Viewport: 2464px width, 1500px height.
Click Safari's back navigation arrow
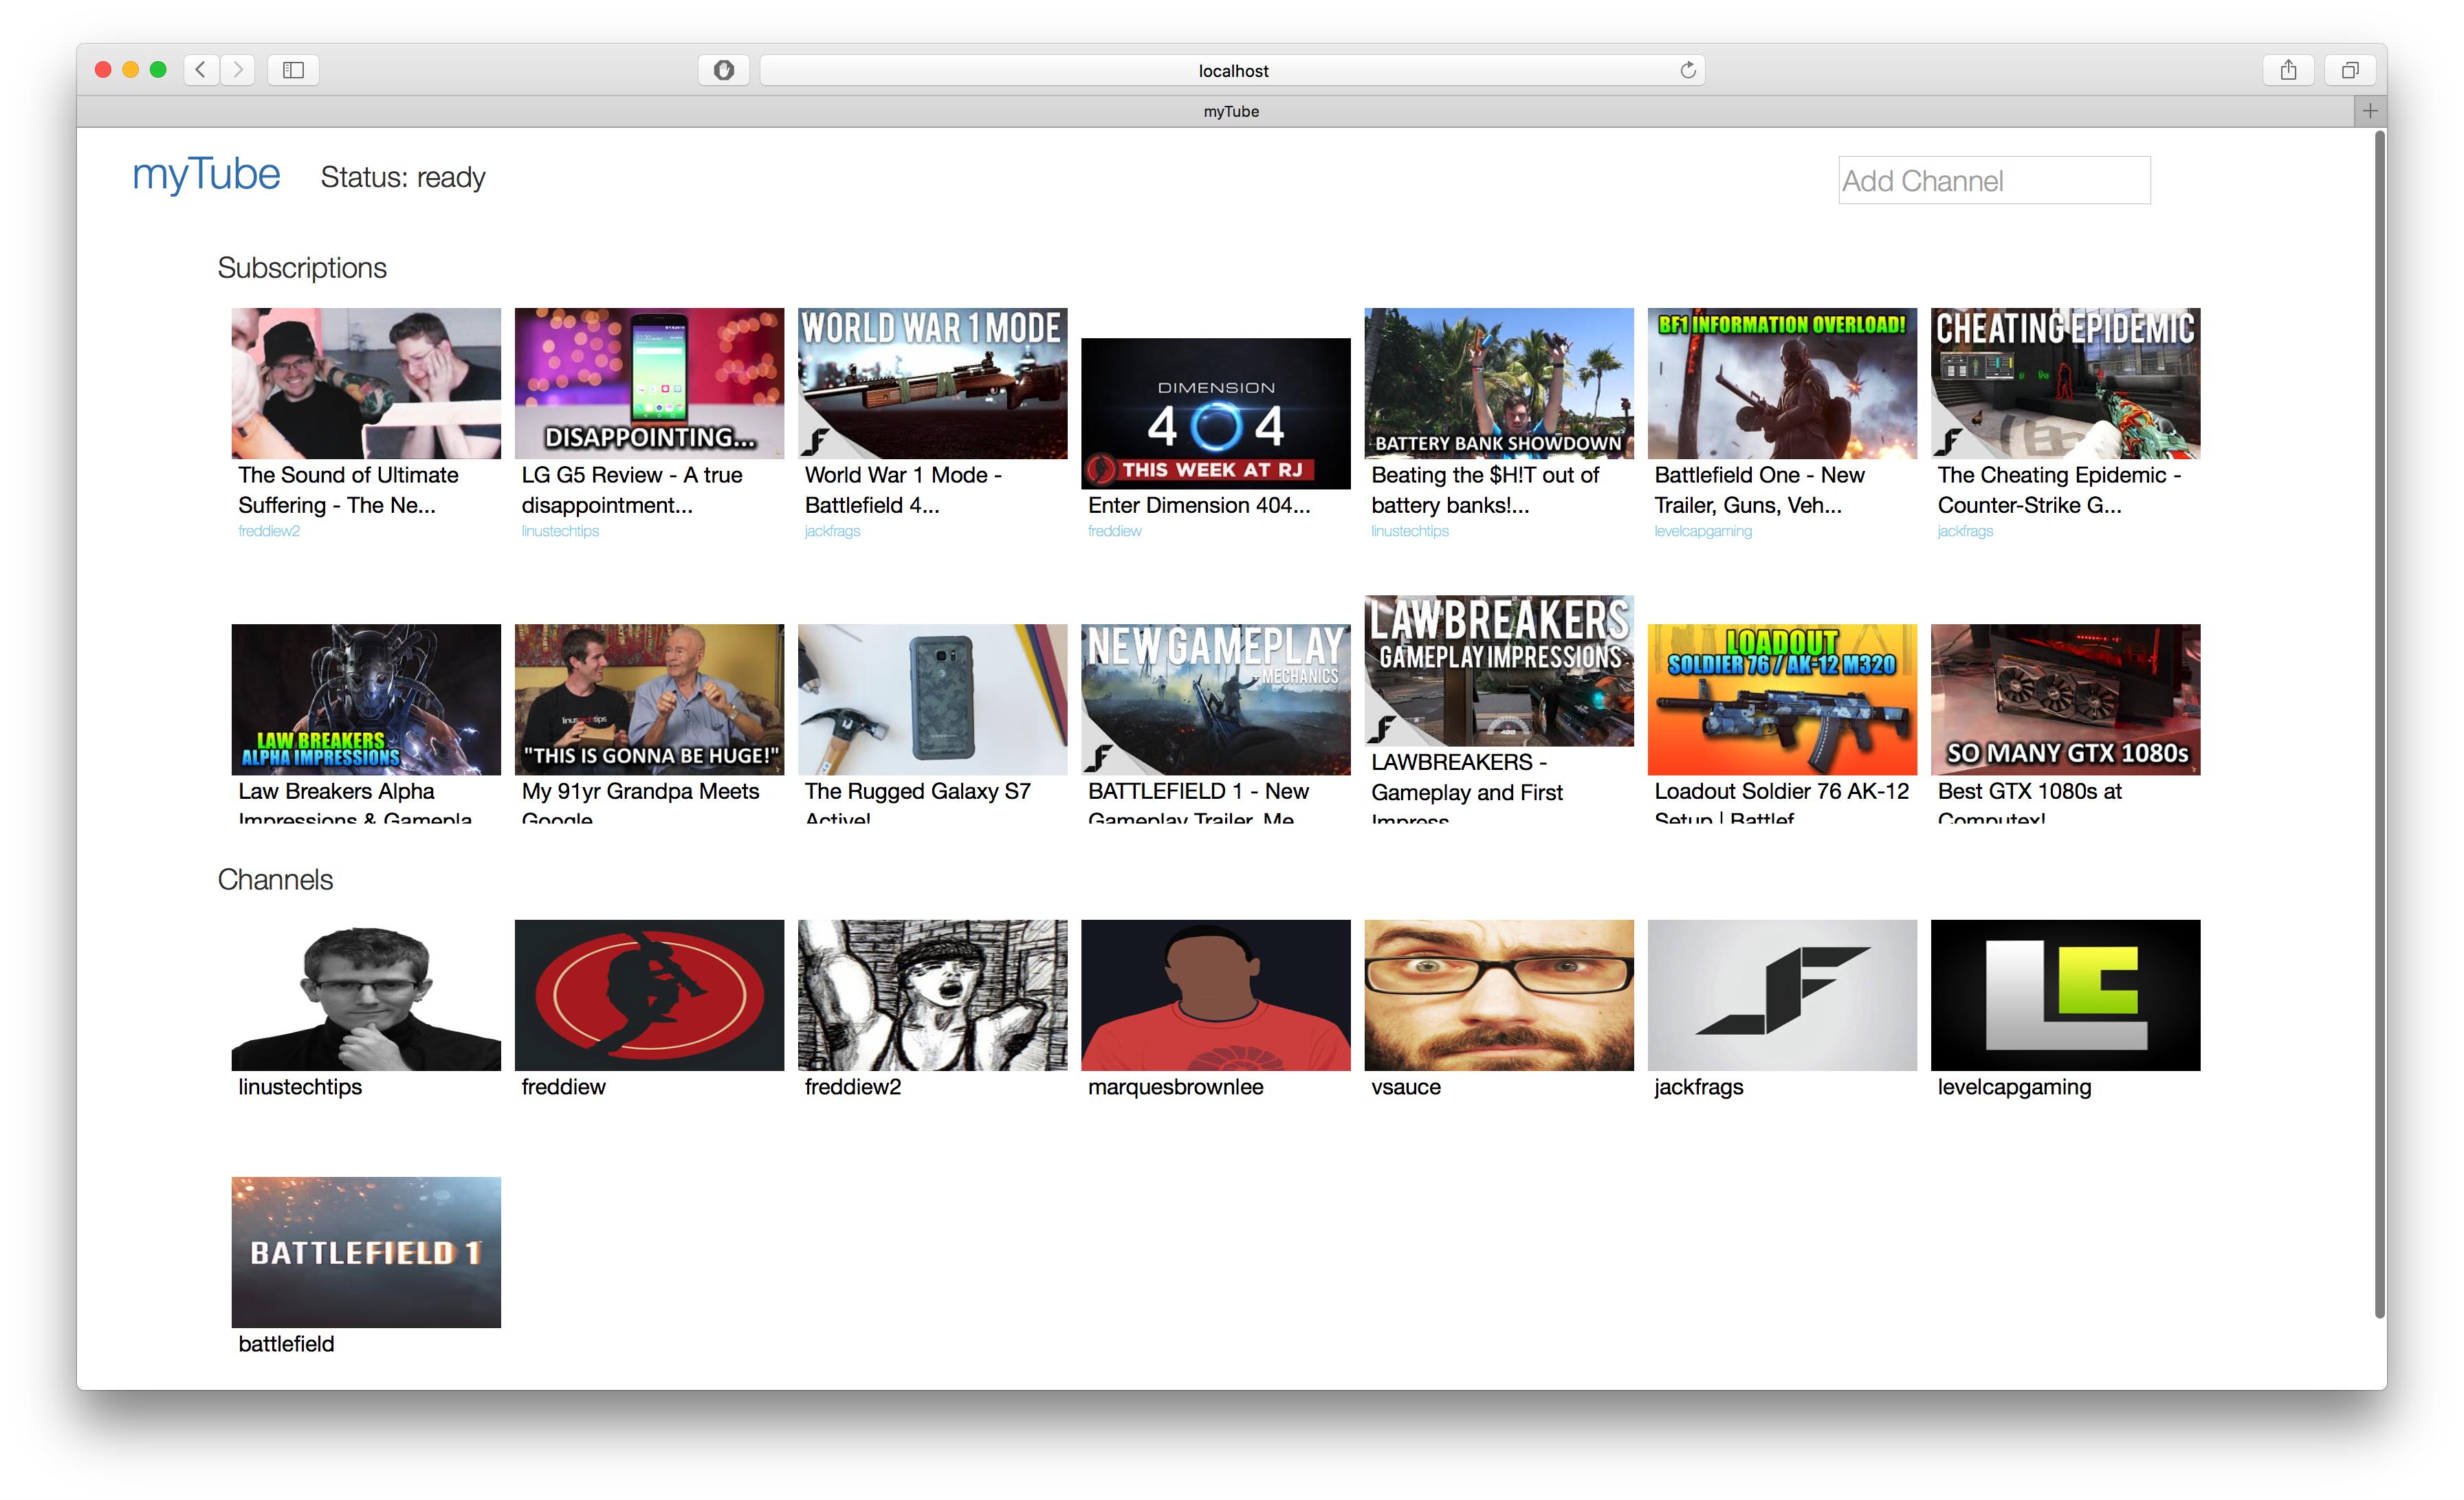pyautogui.click(x=201, y=70)
